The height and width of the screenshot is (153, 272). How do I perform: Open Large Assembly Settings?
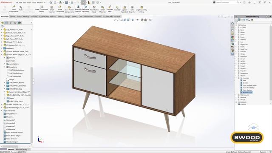click(x=142, y=9)
